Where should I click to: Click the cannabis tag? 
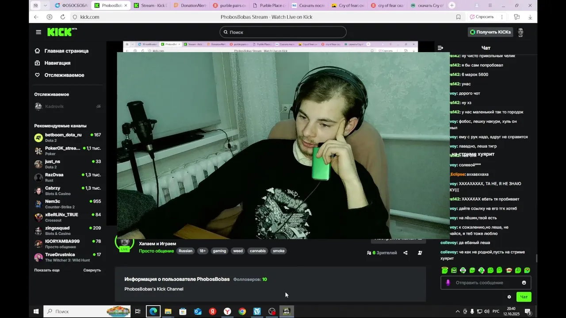pyautogui.click(x=258, y=251)
